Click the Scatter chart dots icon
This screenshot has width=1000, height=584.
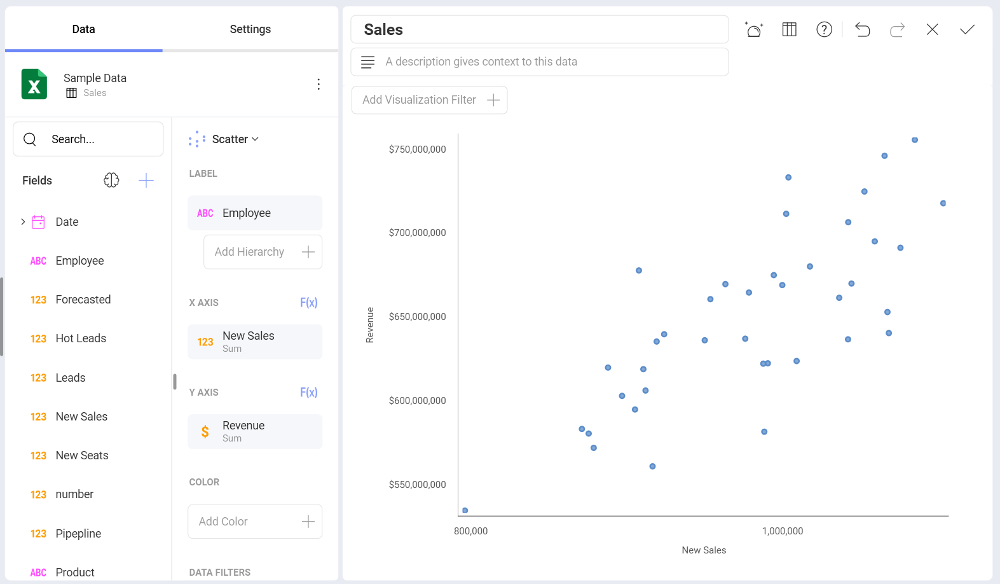coord(197,139)
